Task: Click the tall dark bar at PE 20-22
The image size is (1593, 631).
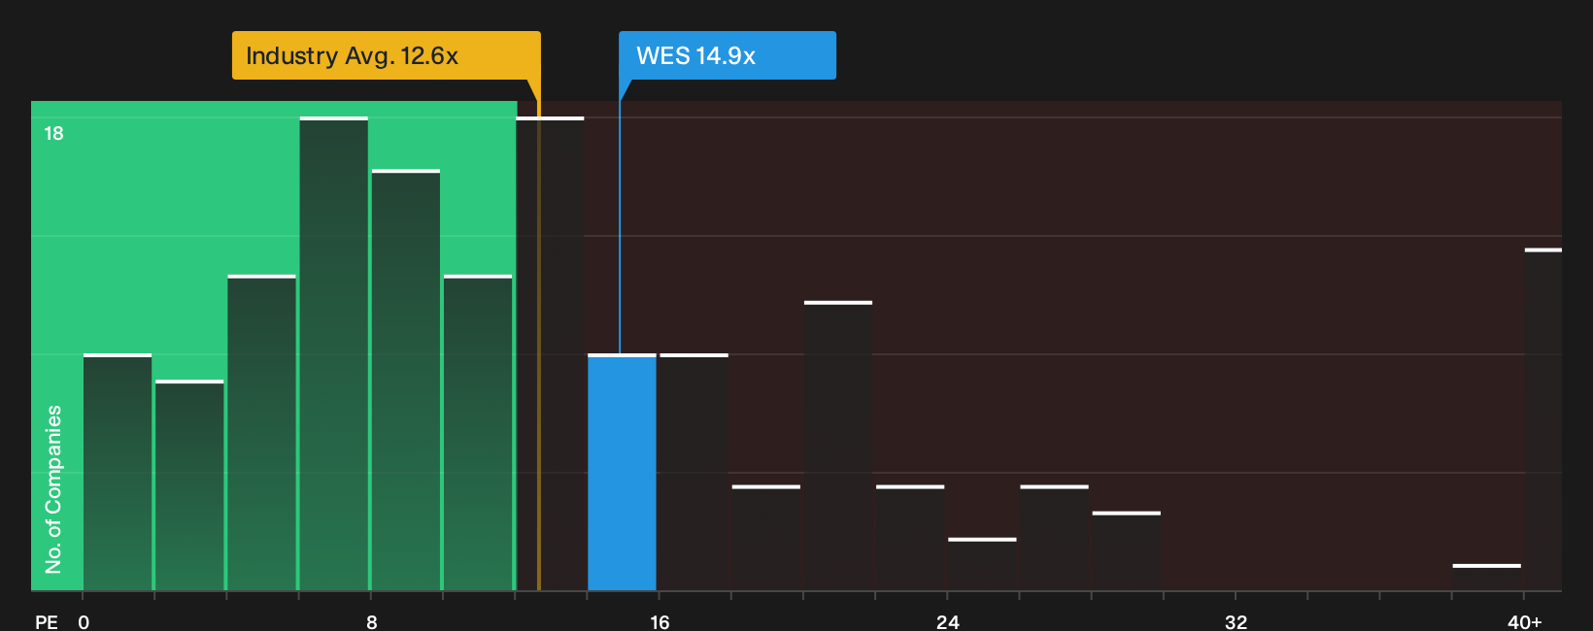Action: click(x=838, y=447)
